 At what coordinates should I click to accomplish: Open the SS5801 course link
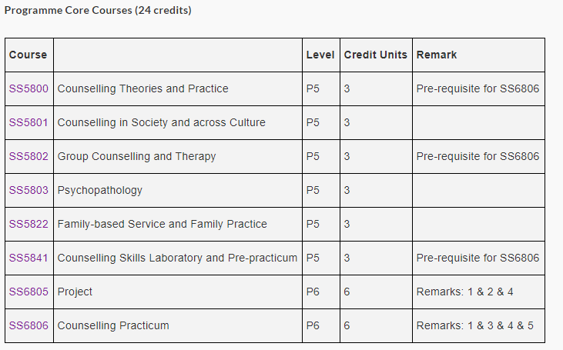click(x=28, y=122)
